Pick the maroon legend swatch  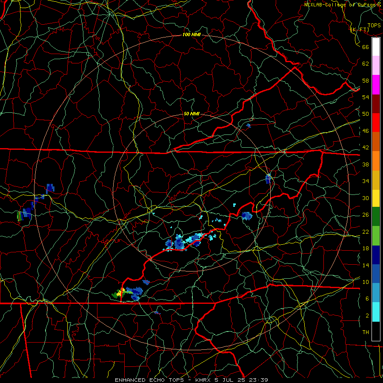pos(376,104)
